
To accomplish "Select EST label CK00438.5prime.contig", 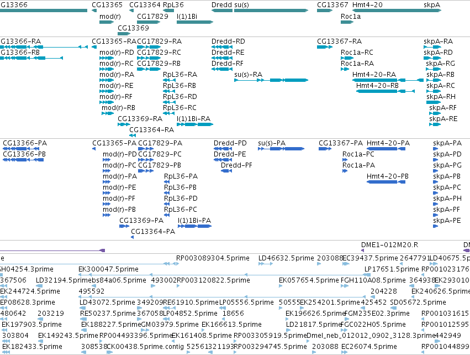I will tap(145, 347).
